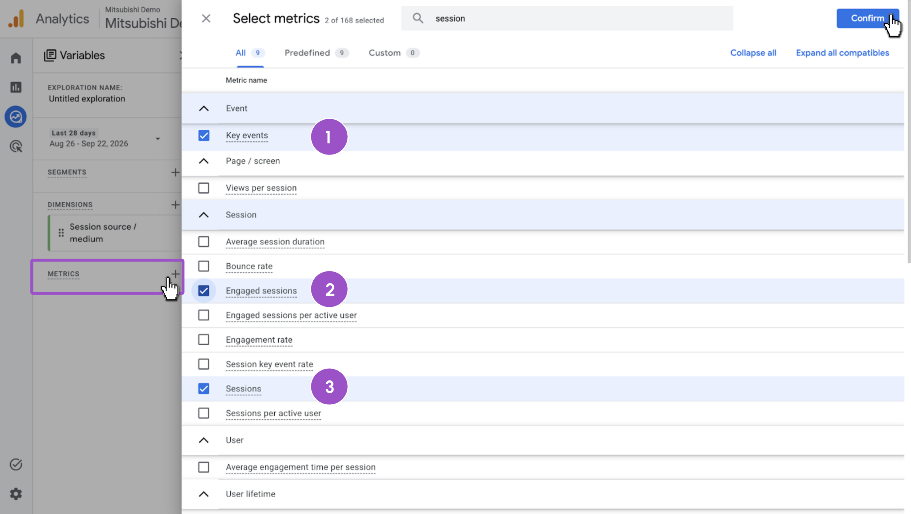The height and width of the screenshot is (514, 911).
Task: Add a new segment with plus icon
Action: [175, 172]
